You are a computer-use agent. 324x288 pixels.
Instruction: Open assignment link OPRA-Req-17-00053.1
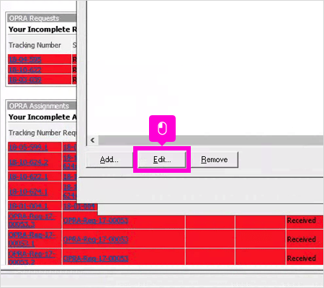(x=32, y=239)
